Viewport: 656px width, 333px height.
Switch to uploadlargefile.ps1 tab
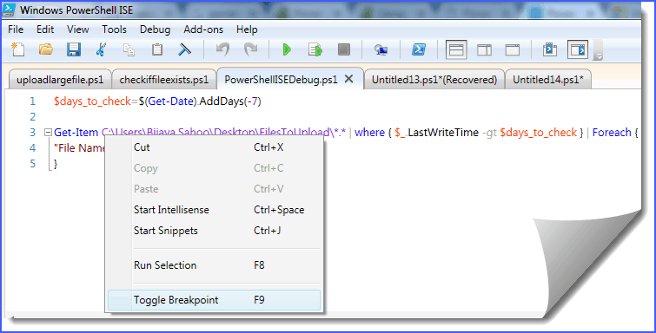click(x=60, y=80)
